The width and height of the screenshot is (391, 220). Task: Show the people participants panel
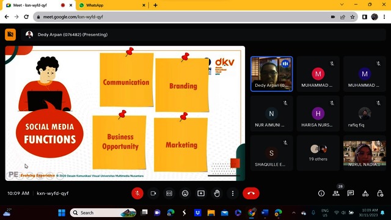336,193
